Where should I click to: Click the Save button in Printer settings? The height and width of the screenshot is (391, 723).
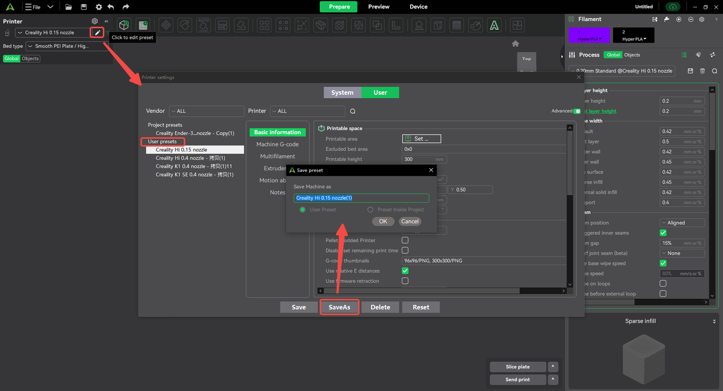(x=299, y=307)
